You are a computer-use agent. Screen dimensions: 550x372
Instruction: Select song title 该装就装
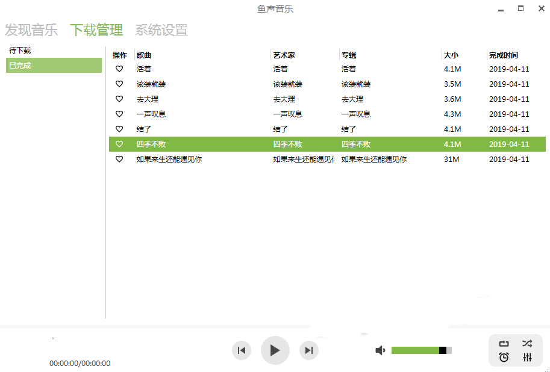(151, 84)
